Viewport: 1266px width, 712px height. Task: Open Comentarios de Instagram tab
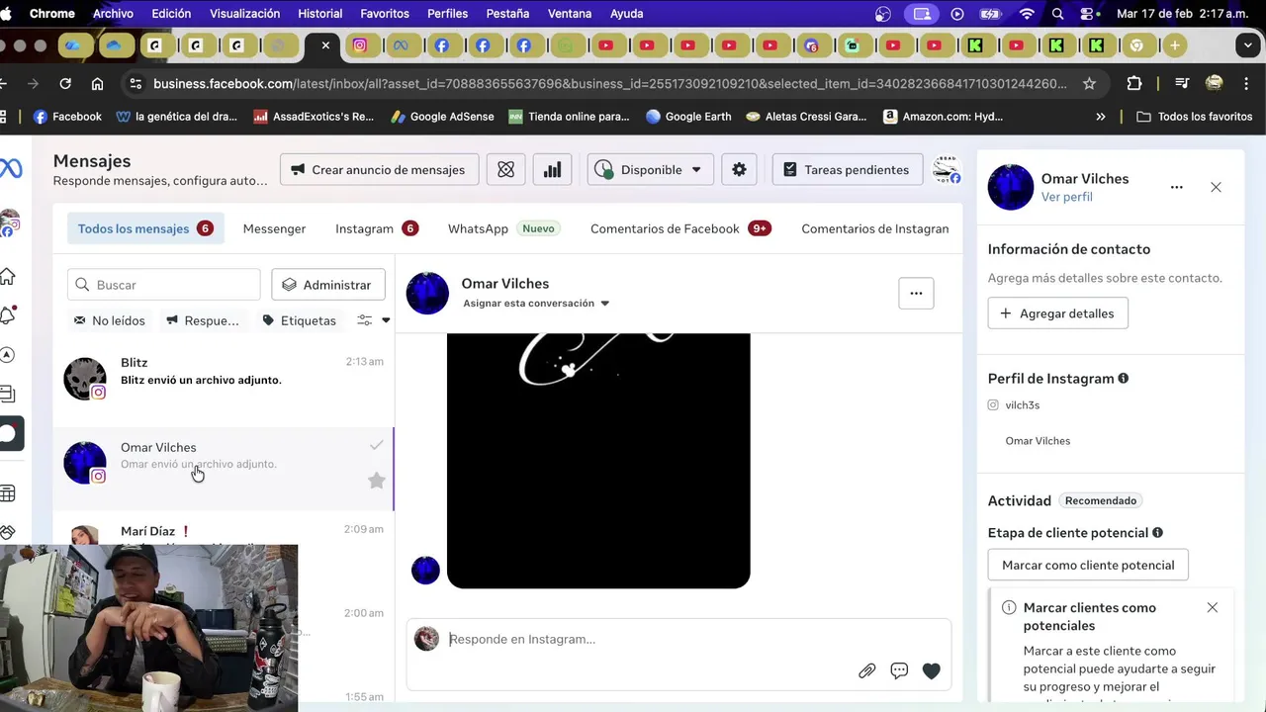point(875,228)
